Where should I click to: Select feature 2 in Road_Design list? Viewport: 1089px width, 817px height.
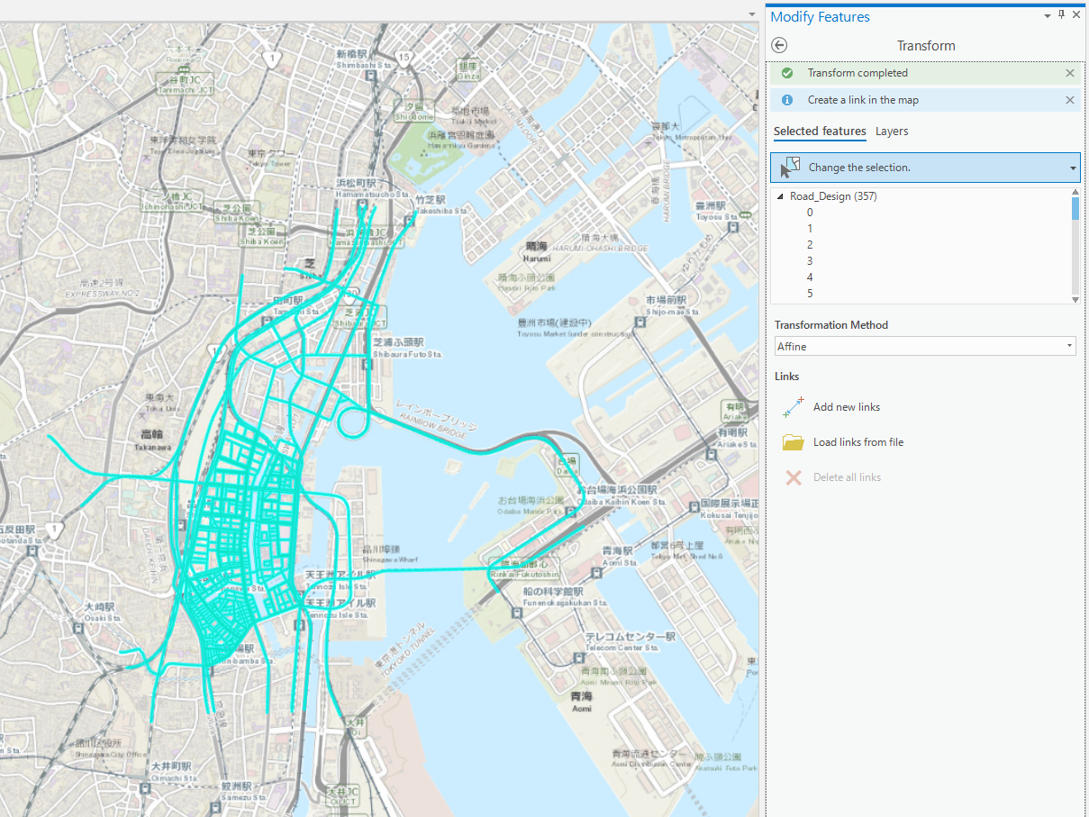pyautogui.click(x=810, y=245)
